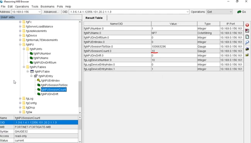Click the fgNPUName leaf icon
The image size is (251, 143).
tap(31, 58)
